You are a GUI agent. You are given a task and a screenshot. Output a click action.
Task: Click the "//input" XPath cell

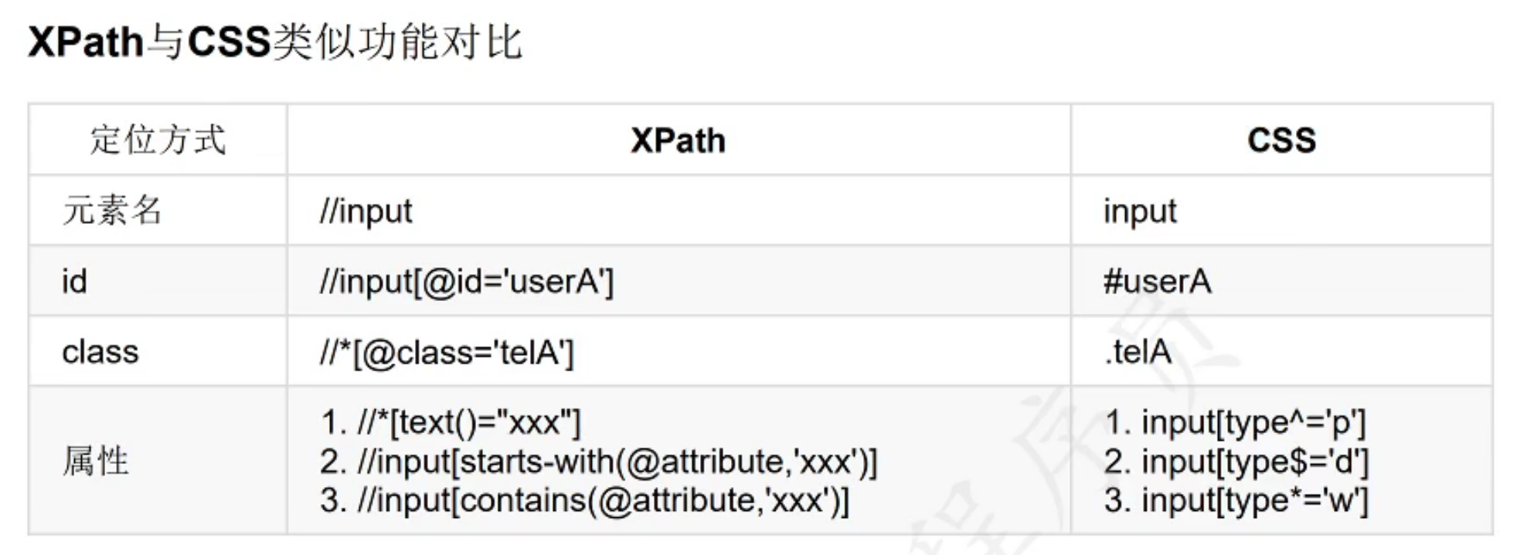(366, 212)
